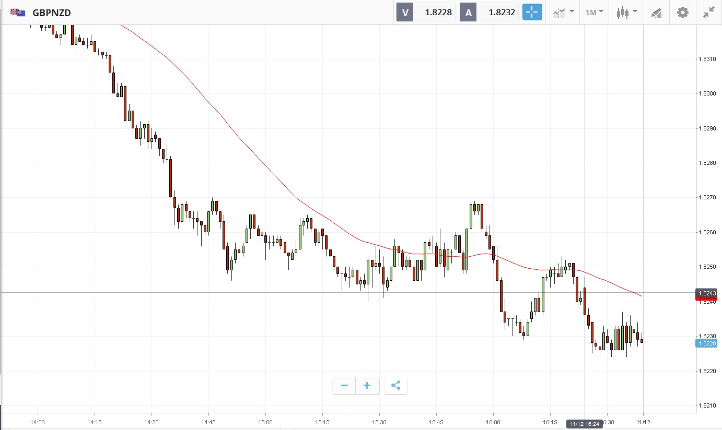Click the 16:15 time axis label
Screen dimensions: 722x430
click(x=550, y=422)
